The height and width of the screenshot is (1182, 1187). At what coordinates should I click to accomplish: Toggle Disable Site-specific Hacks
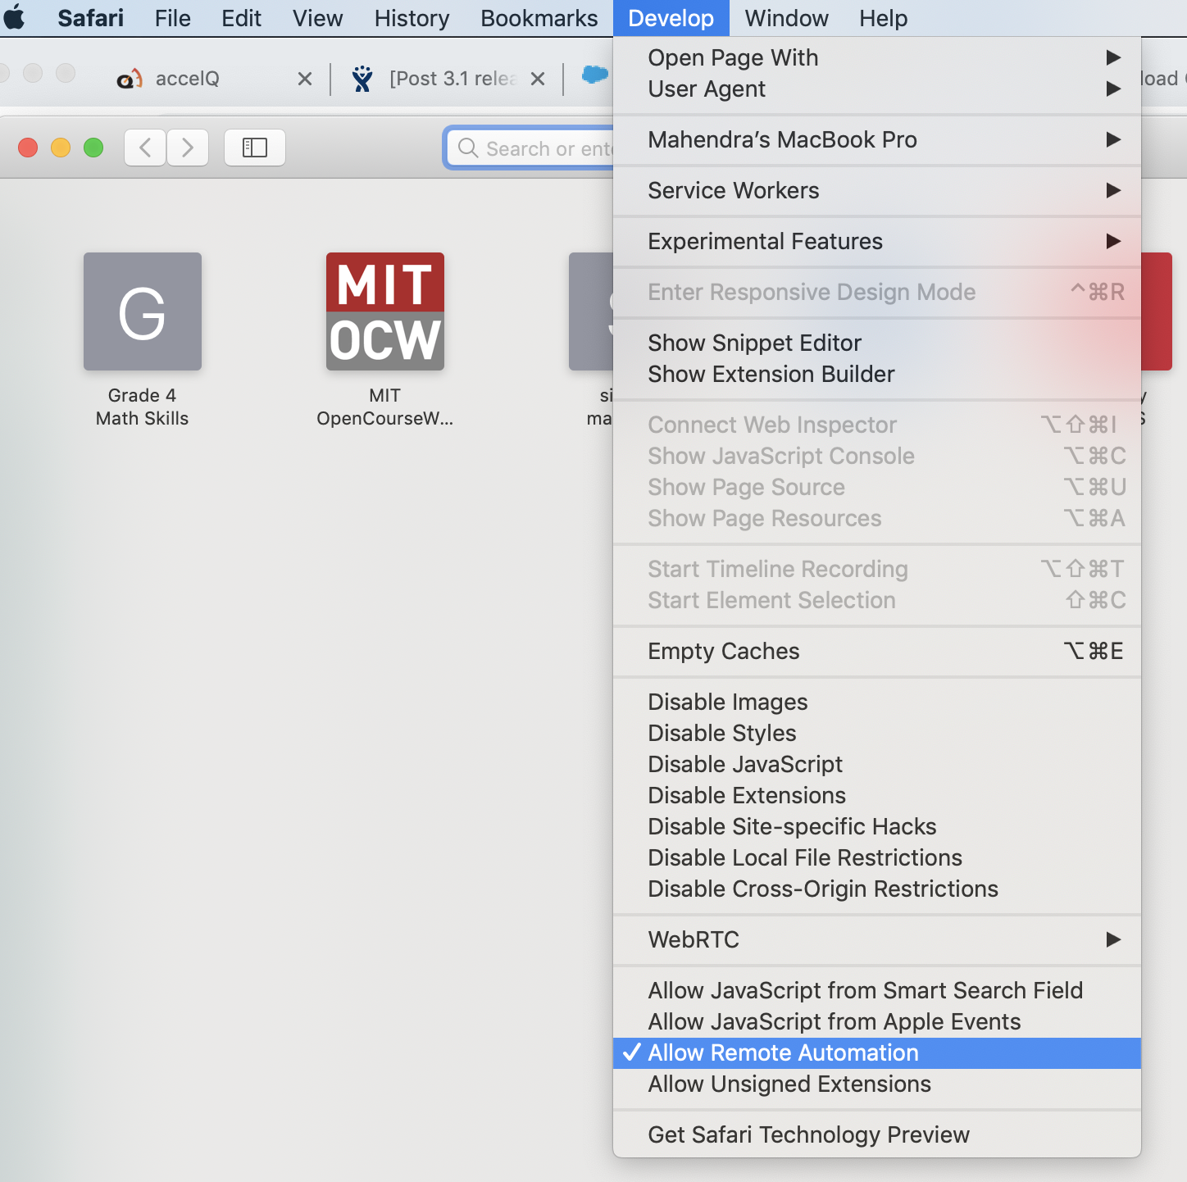tap(877, 826)
